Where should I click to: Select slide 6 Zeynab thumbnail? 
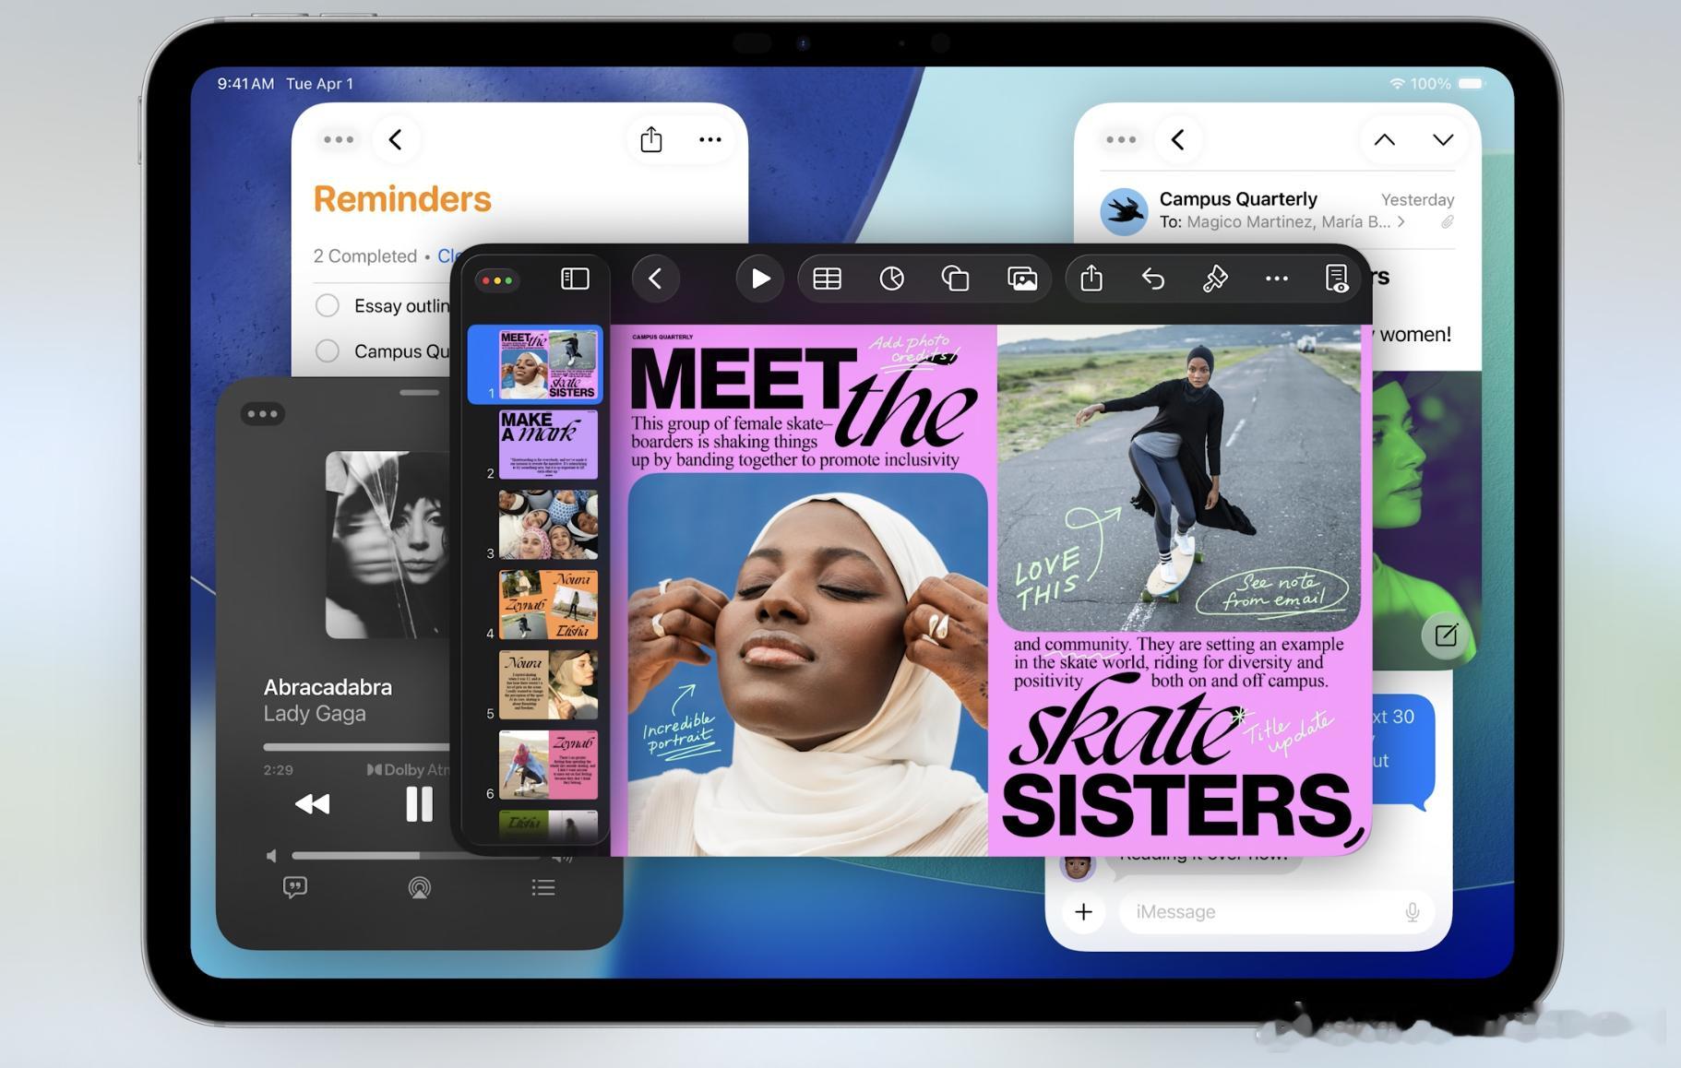click(548, 765)
